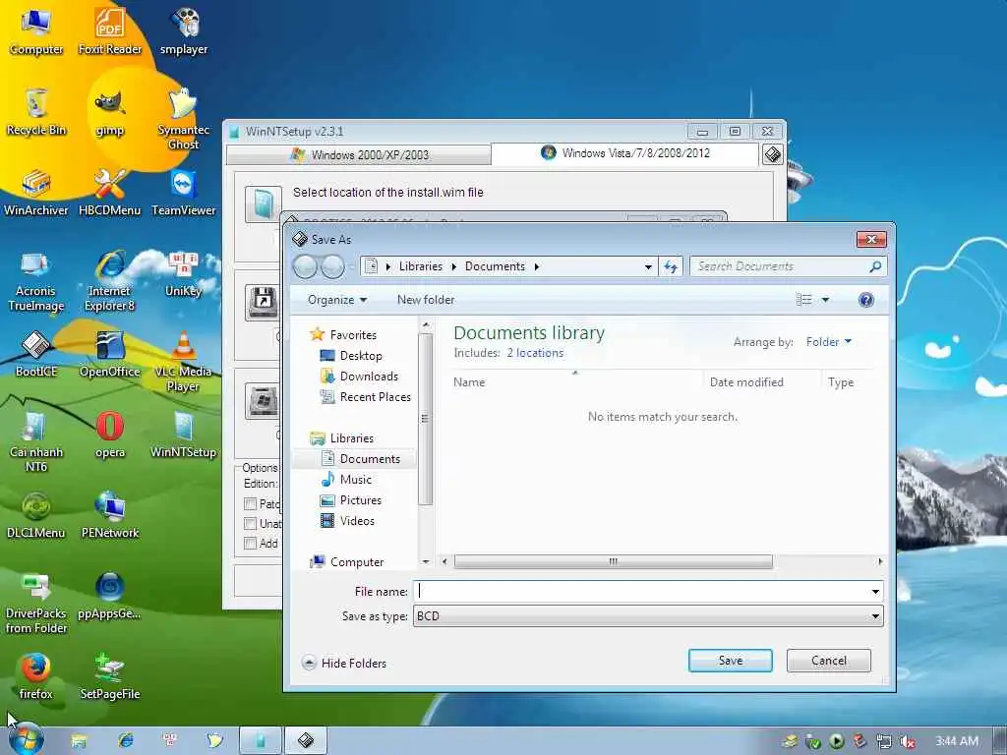Open the change view dropdown arrow
Viewport: 1007px width, 755px height.
[x=825, y=300]
